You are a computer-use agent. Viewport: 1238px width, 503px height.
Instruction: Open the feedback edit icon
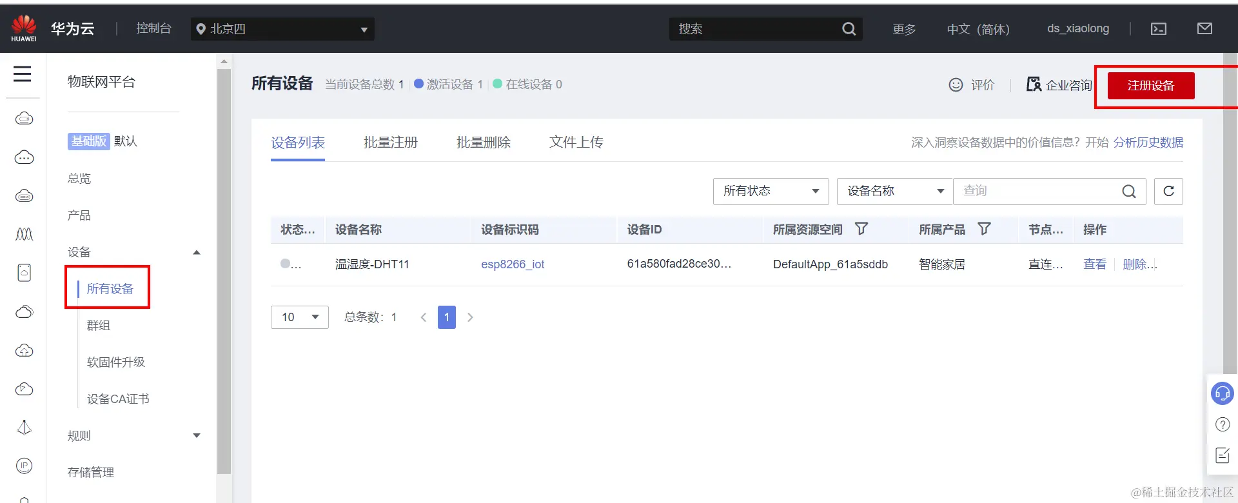click(1223, 455)
